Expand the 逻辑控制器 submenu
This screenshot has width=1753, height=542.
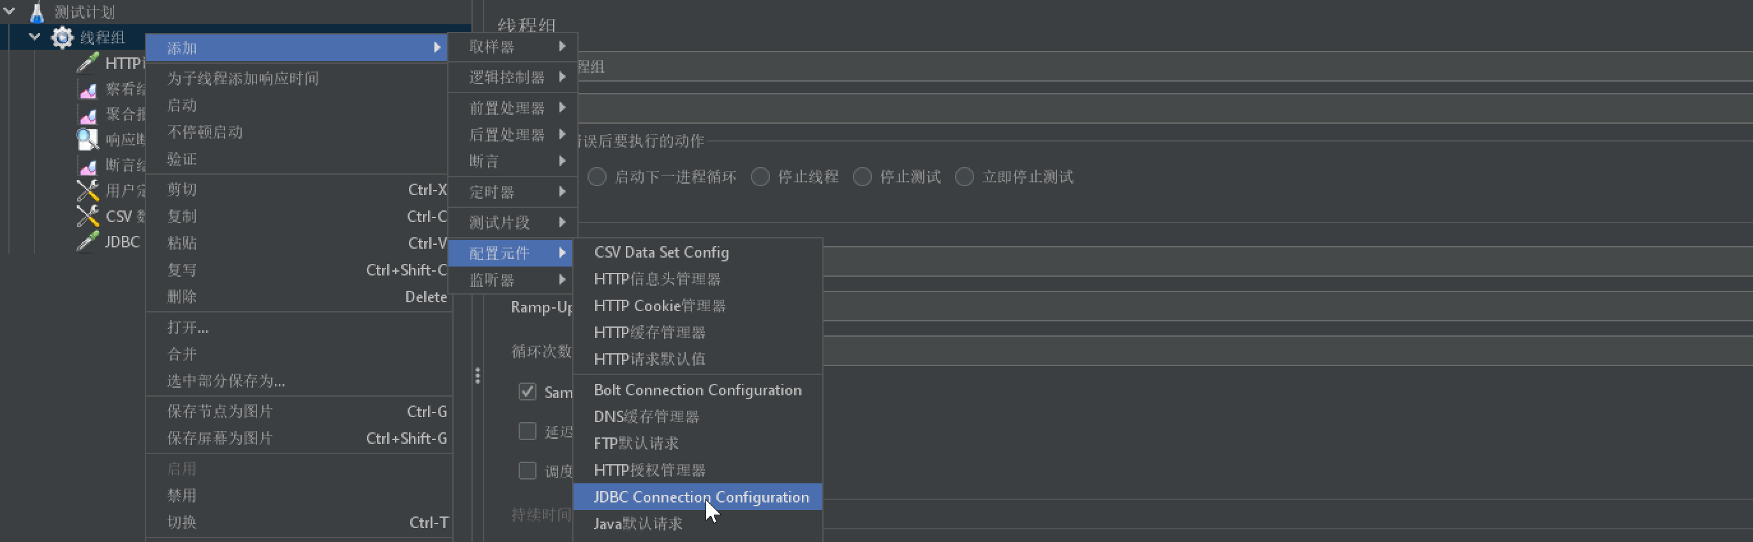pyautogui.click(x=513, y=77)
